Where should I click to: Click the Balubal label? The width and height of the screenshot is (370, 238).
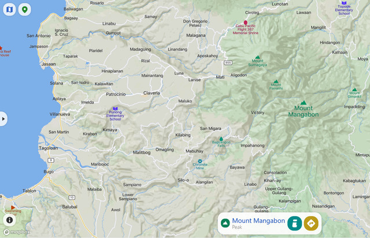[x=69, y=207]
